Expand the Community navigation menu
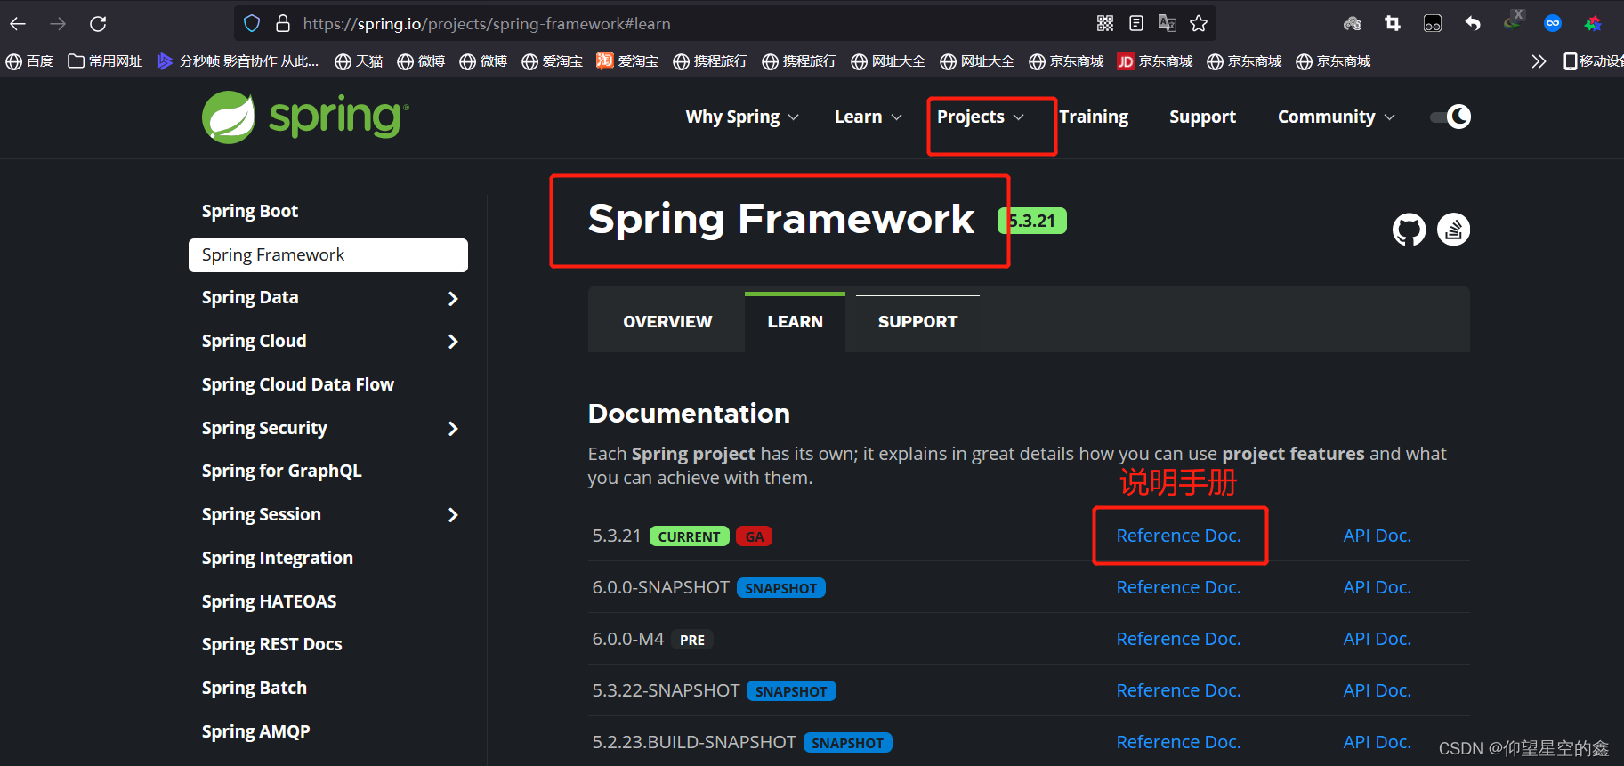Image resolution: width=1624 pixels, height=766 pixels. click(x=1337, y=117)
